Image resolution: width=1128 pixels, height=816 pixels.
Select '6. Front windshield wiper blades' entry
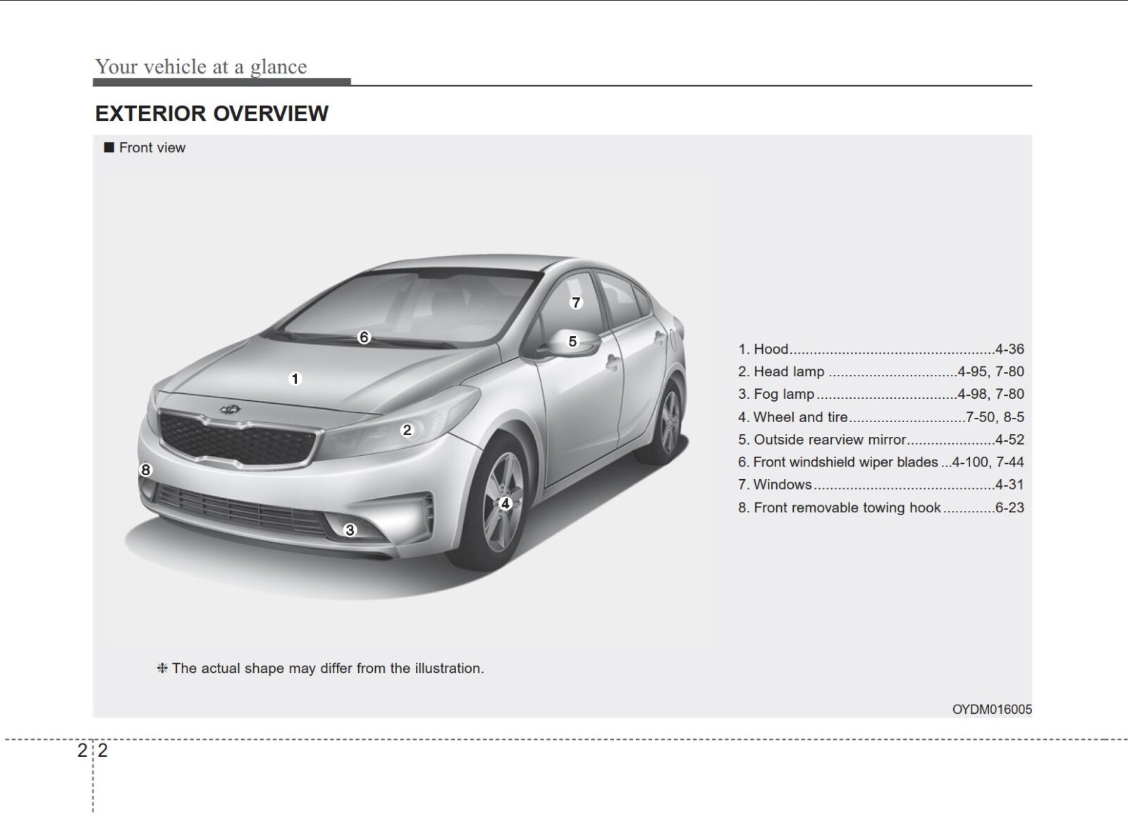click(x=881, y=462)
